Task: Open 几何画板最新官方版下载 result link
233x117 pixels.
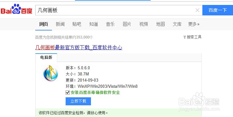Action: 79,48
